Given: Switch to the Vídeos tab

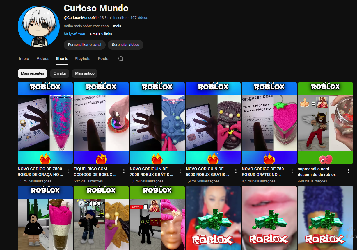Looking at the screenshot, I should tap(43, 59).
